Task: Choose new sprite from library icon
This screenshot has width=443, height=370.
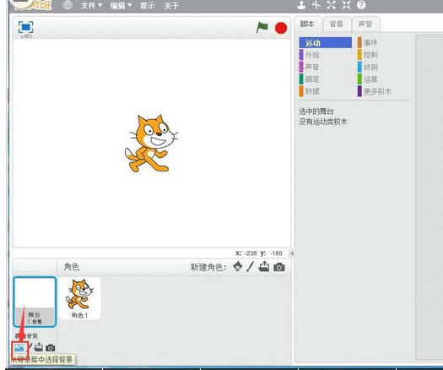Action: point(238,266)
